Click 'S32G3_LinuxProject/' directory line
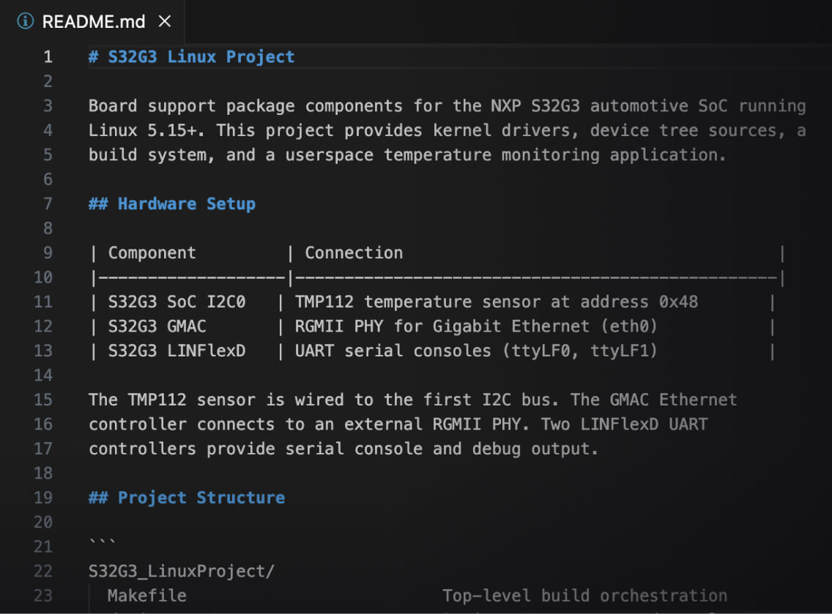832x614 pixels. (x=182, y=571)
